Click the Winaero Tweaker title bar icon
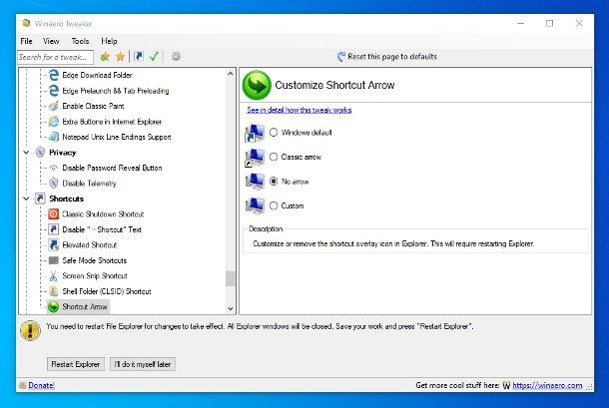609x408 pixels. click(x=26, y=23)
